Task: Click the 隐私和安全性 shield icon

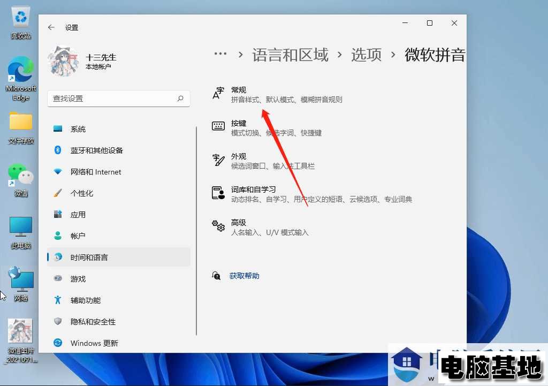Action: [58, 321]
